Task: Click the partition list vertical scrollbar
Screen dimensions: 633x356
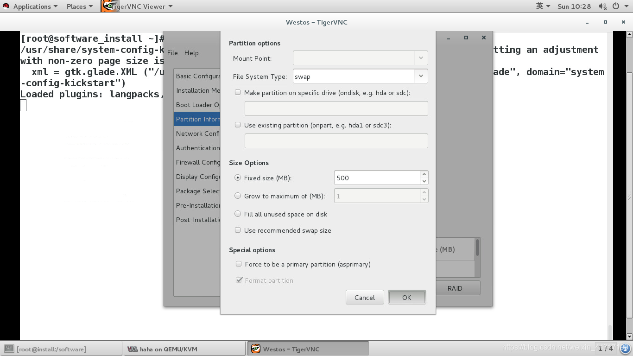Action: point(477,257)
